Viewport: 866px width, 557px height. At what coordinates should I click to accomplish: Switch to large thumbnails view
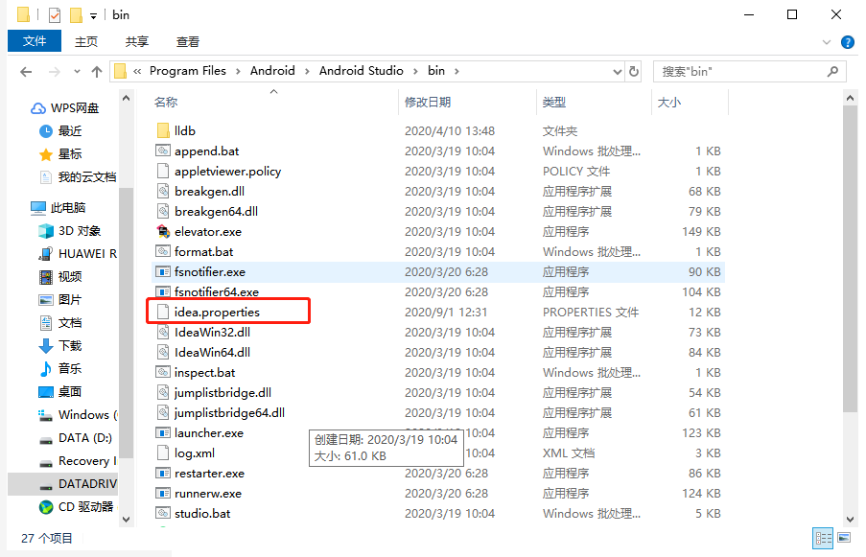[x=844, y=538]
